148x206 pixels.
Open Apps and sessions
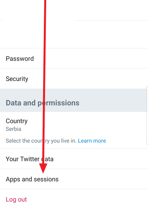tap(74, 179)
